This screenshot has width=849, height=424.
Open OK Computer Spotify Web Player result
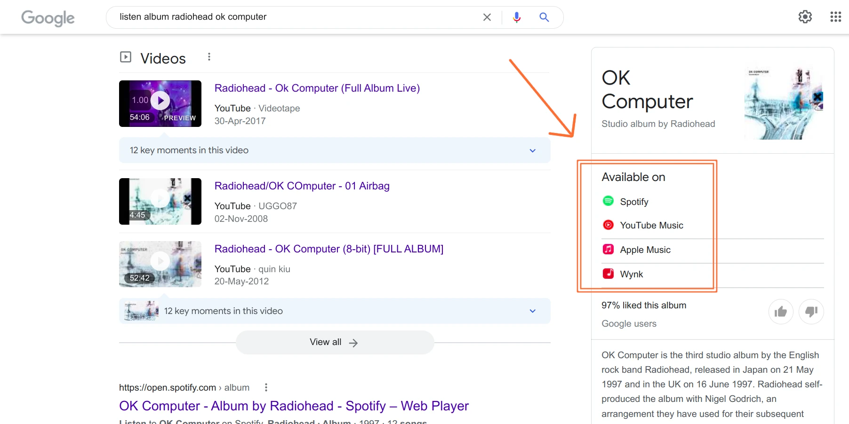click(x=294, y=406)
